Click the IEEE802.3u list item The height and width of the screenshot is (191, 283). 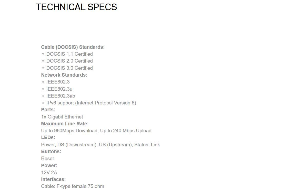pyautogui.click(x=59, y=89)
